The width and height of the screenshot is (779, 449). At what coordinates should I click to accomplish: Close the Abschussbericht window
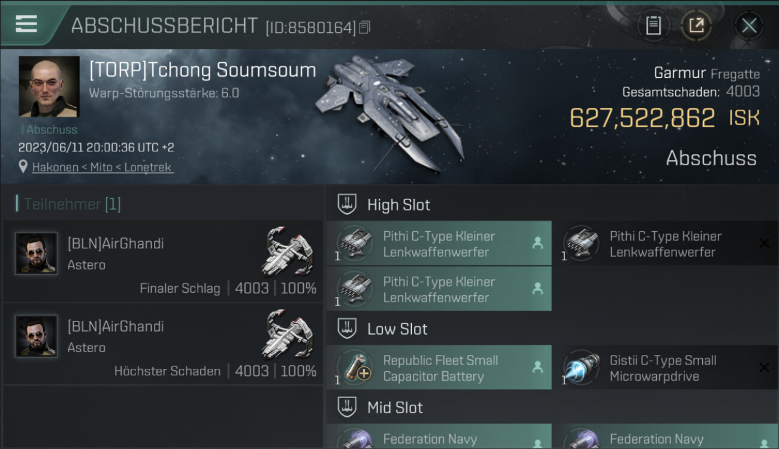(749, 25)
